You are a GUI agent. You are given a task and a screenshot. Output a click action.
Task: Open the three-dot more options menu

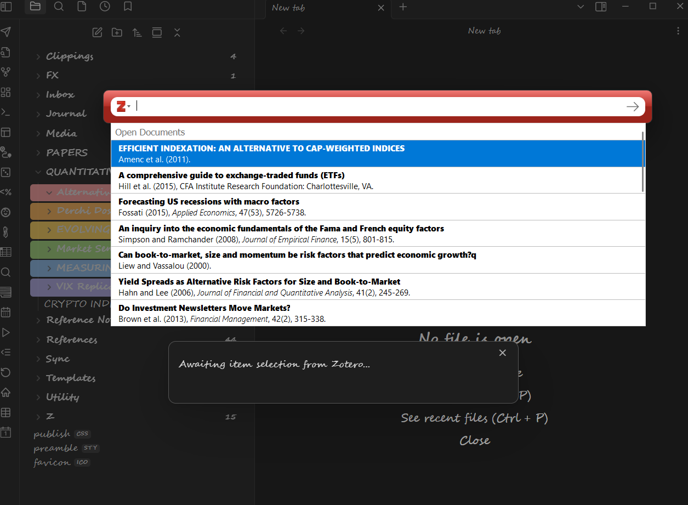678,31
